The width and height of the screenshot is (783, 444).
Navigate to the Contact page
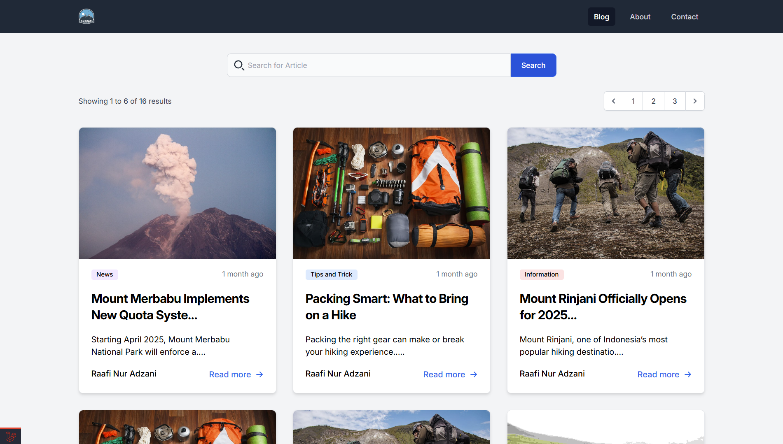(685, 17)
